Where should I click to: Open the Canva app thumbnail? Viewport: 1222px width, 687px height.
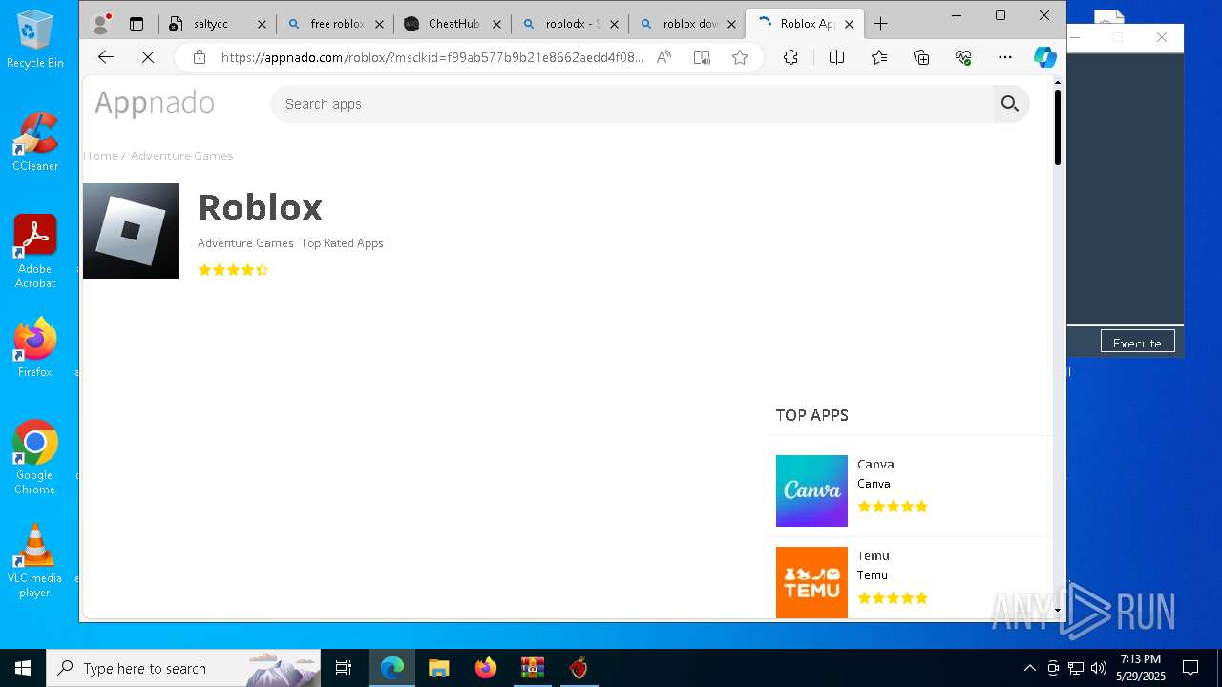811,490
